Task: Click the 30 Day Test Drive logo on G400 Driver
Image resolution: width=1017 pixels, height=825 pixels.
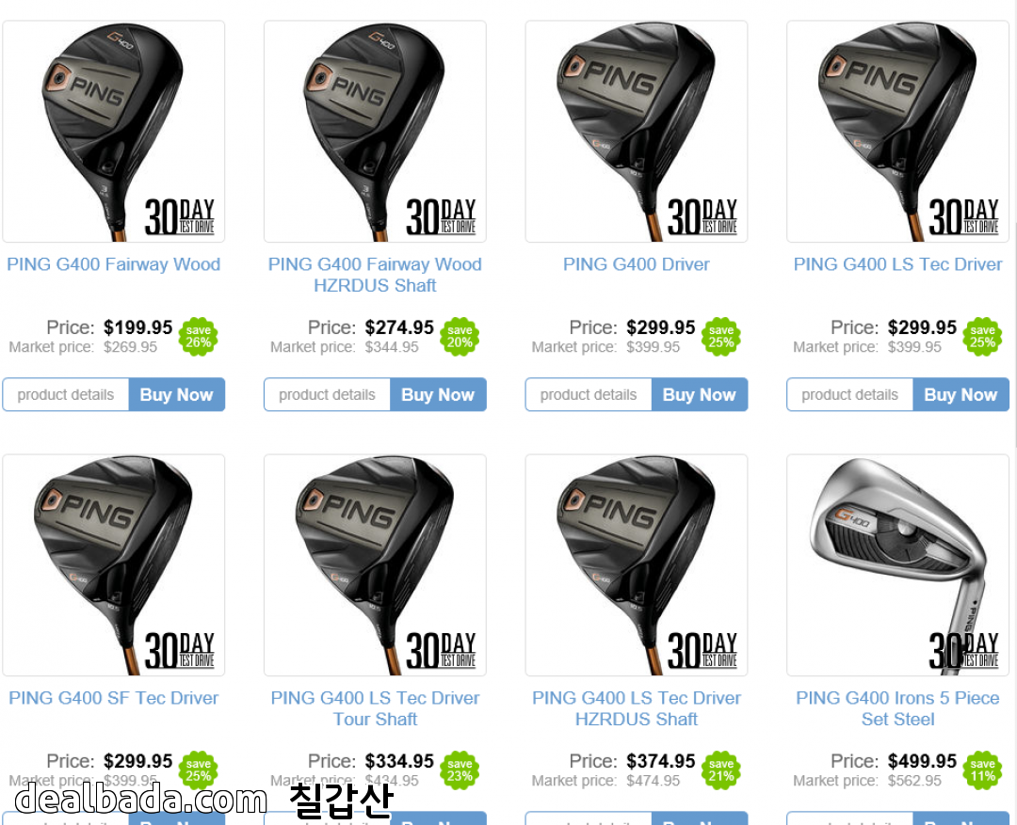Action: tap(702, 216)
